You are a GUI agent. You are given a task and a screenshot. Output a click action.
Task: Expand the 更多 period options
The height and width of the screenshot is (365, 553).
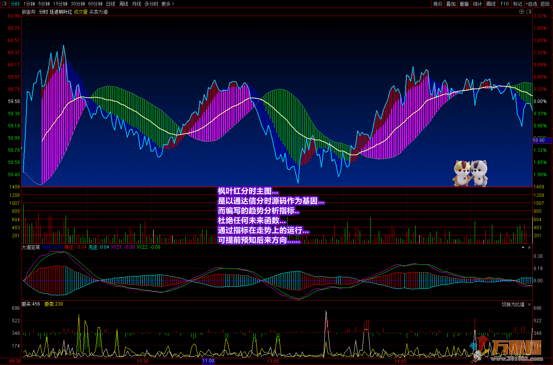coord(168,4)
